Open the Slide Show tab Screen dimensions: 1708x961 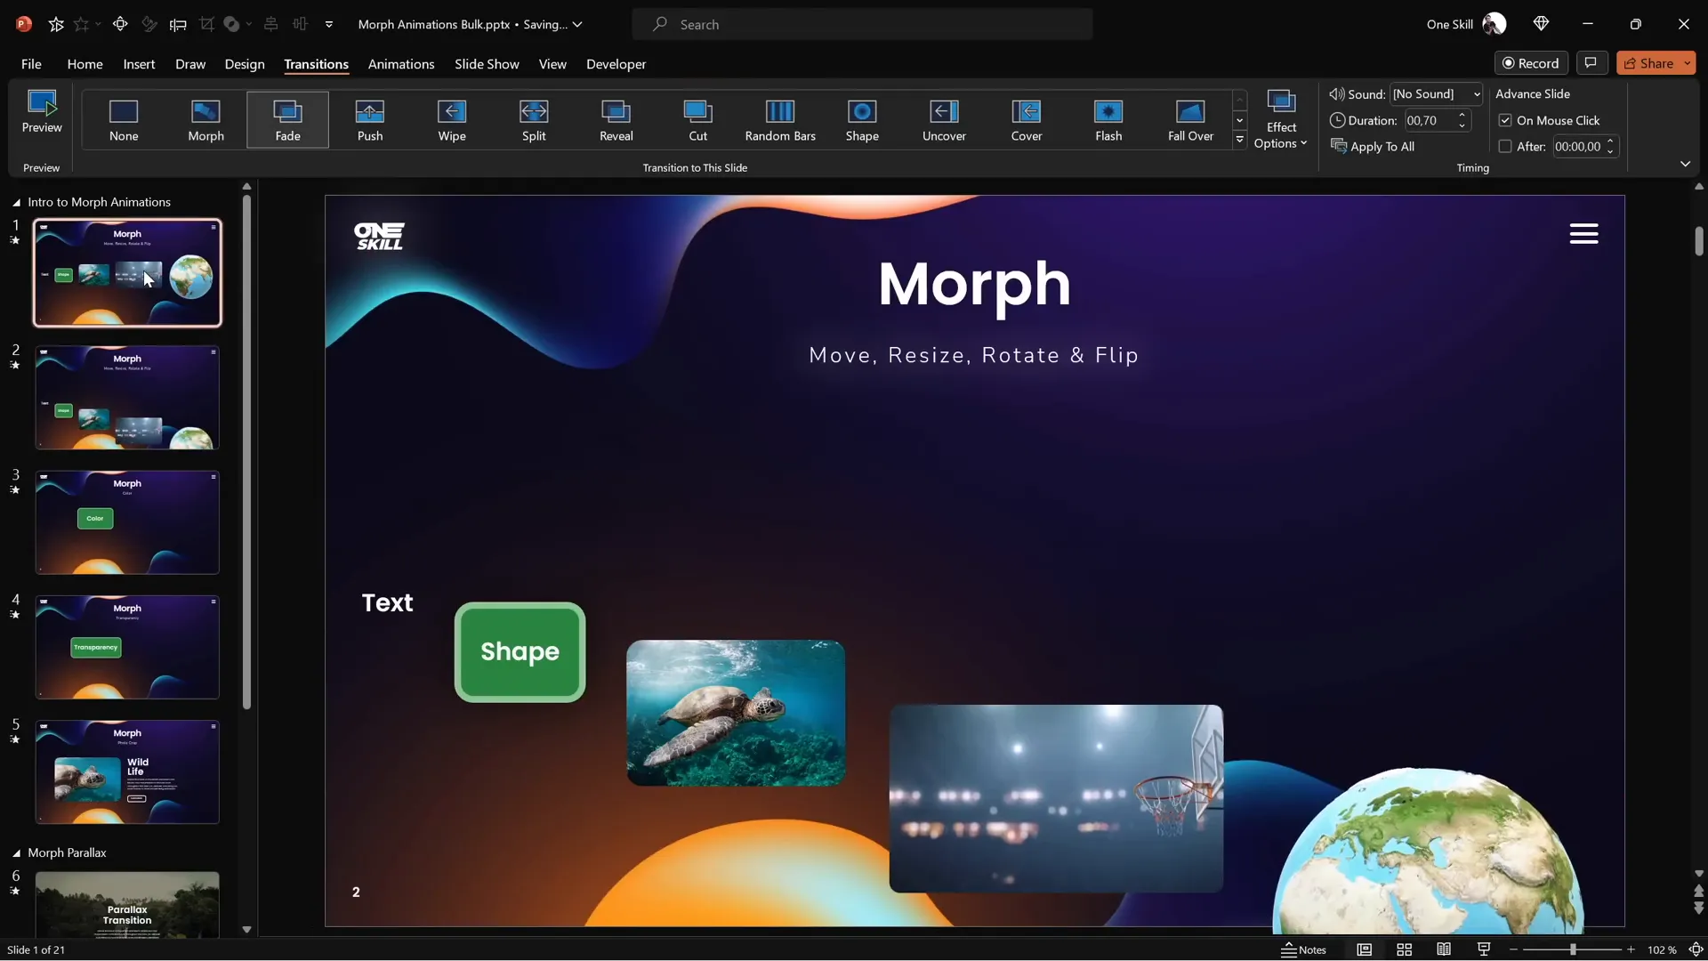pos(487,64)
